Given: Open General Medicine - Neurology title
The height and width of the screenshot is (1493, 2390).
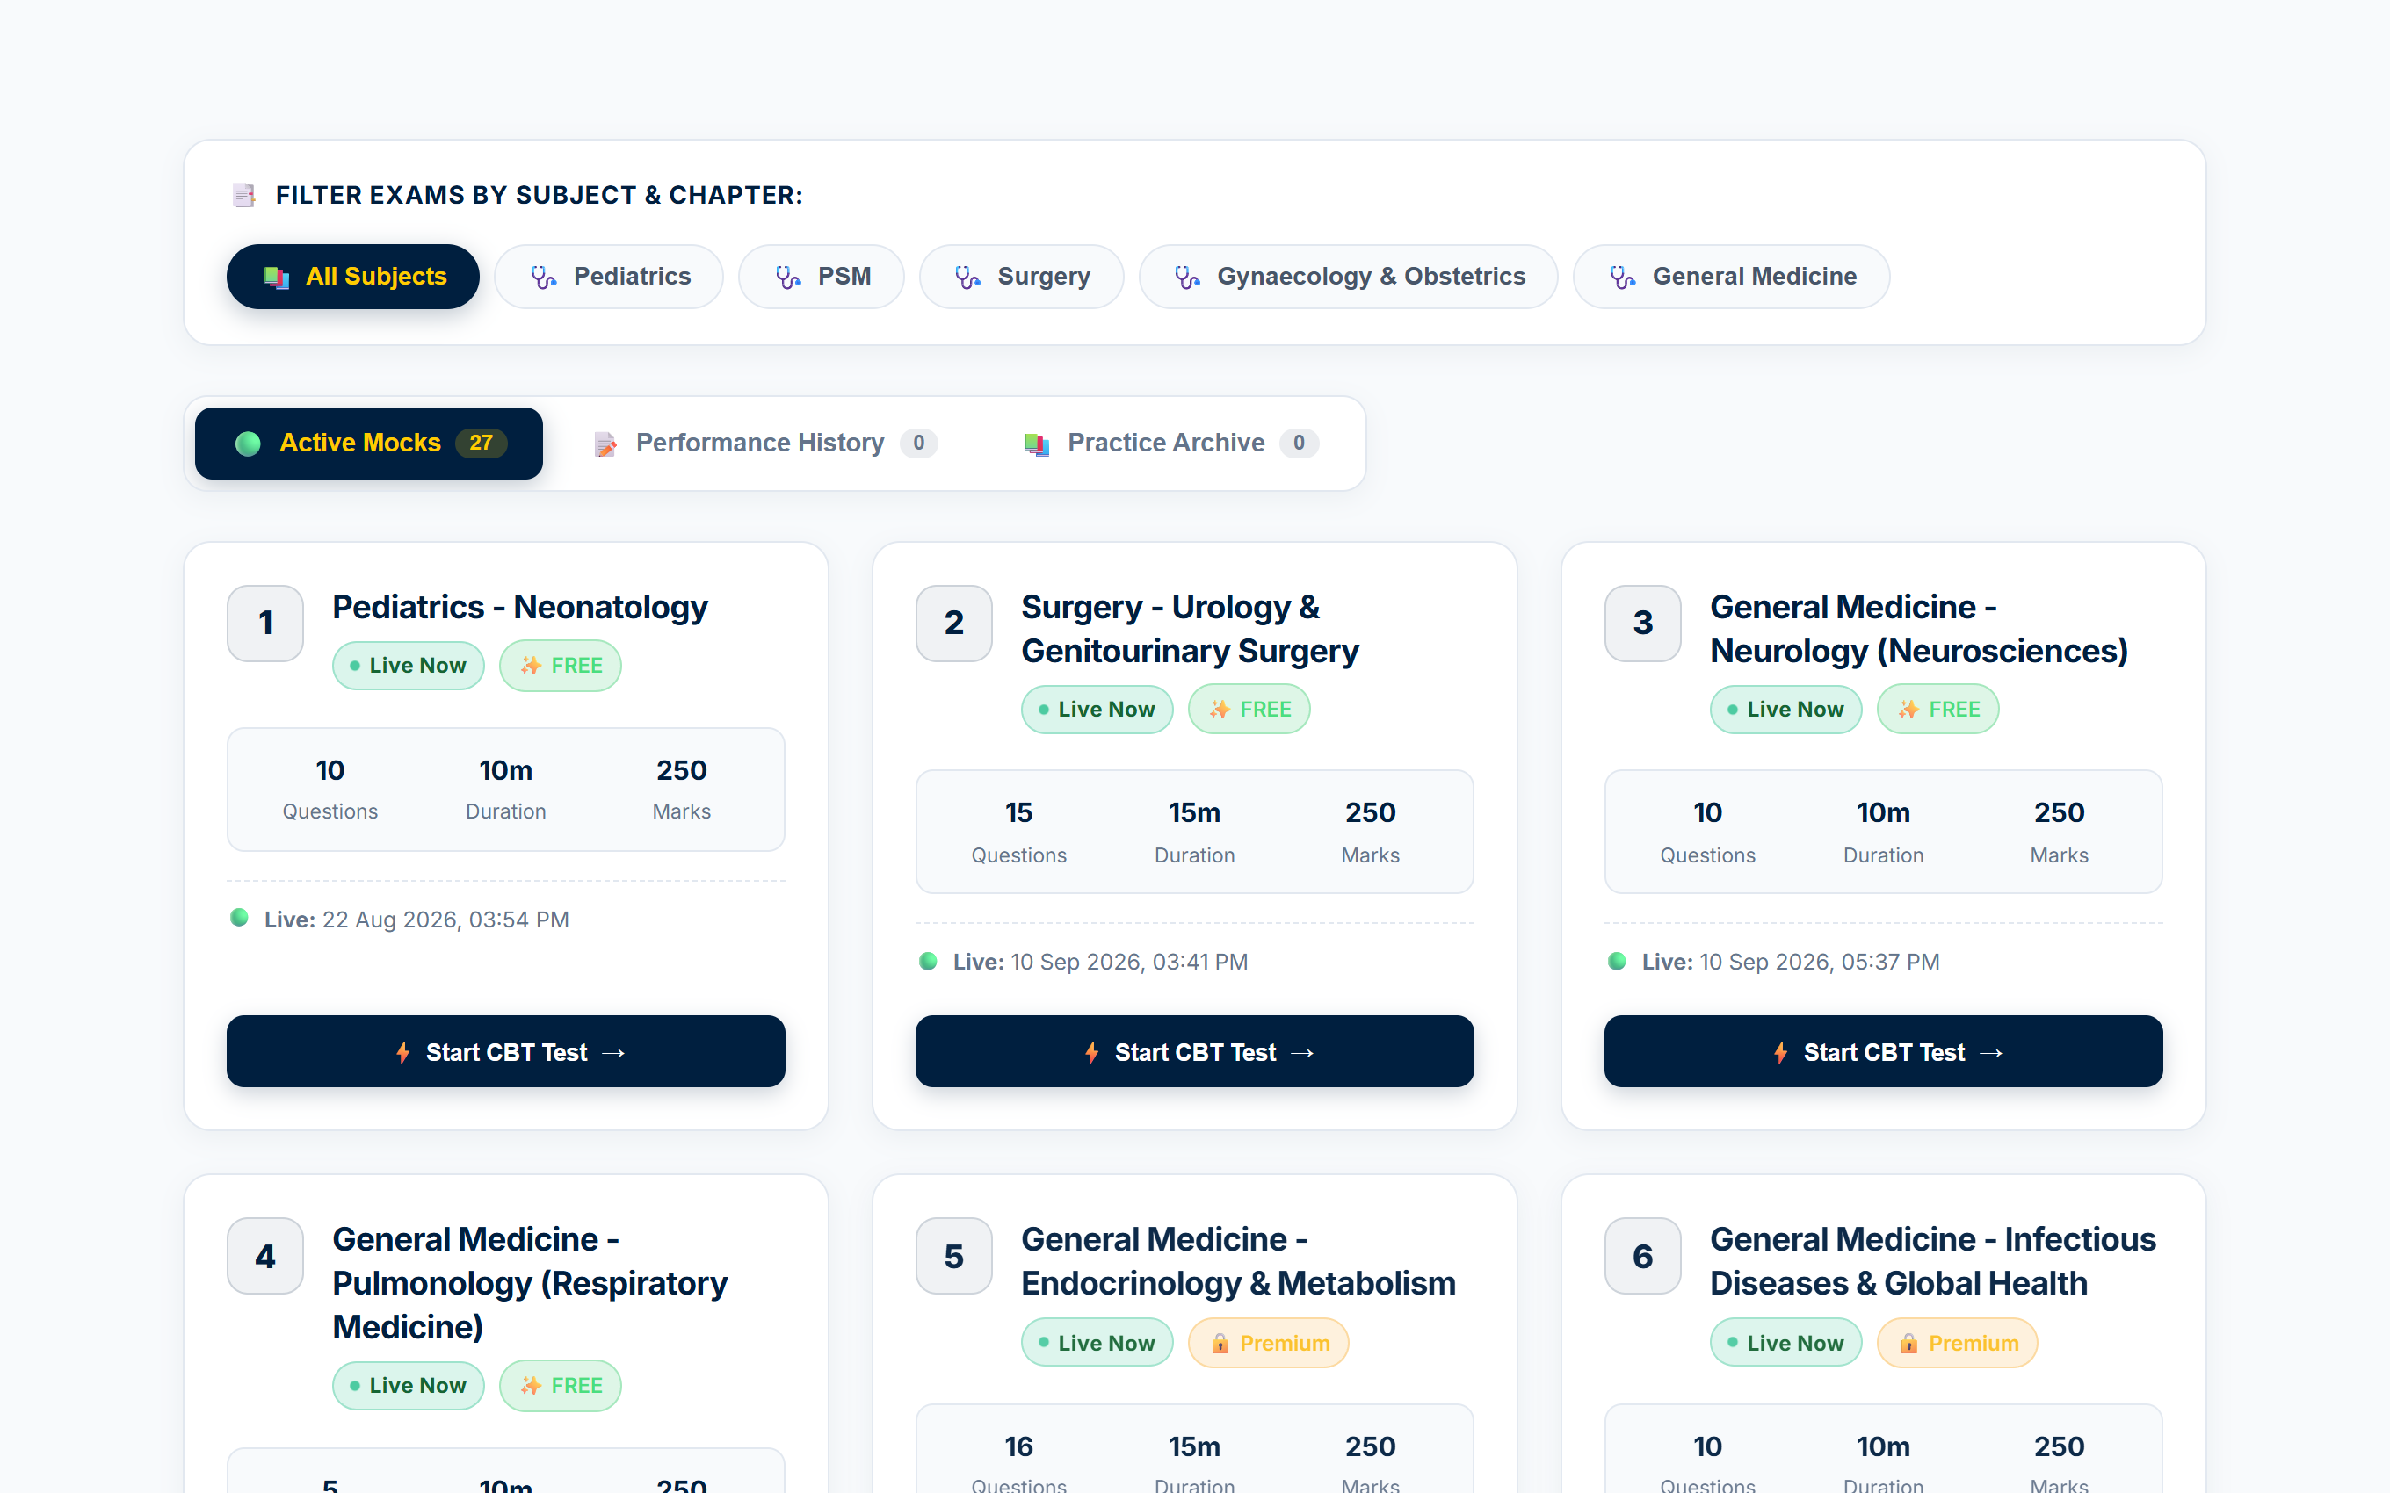Looking at the screenshot, I should pos(1918,629).
